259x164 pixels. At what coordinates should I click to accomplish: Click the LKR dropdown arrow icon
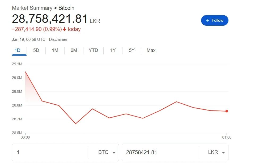coord(223,153)
